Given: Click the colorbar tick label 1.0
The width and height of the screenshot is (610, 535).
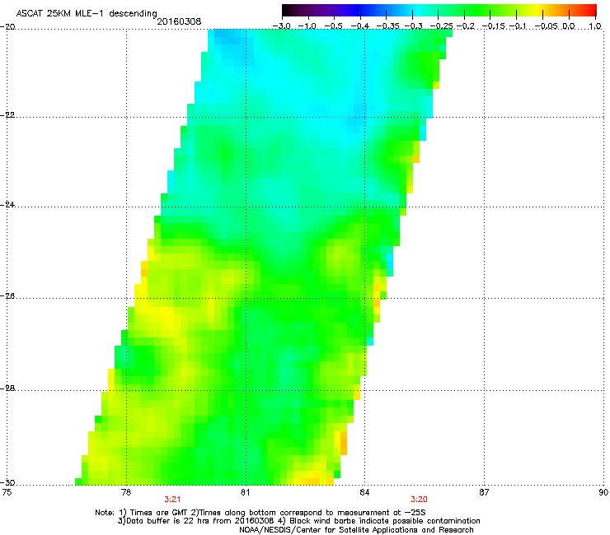Looking at the screenshot, I should 595,26.
